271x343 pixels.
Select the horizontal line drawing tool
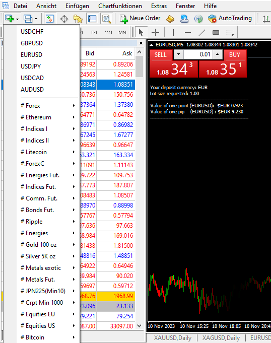click(x=188, y=32)
